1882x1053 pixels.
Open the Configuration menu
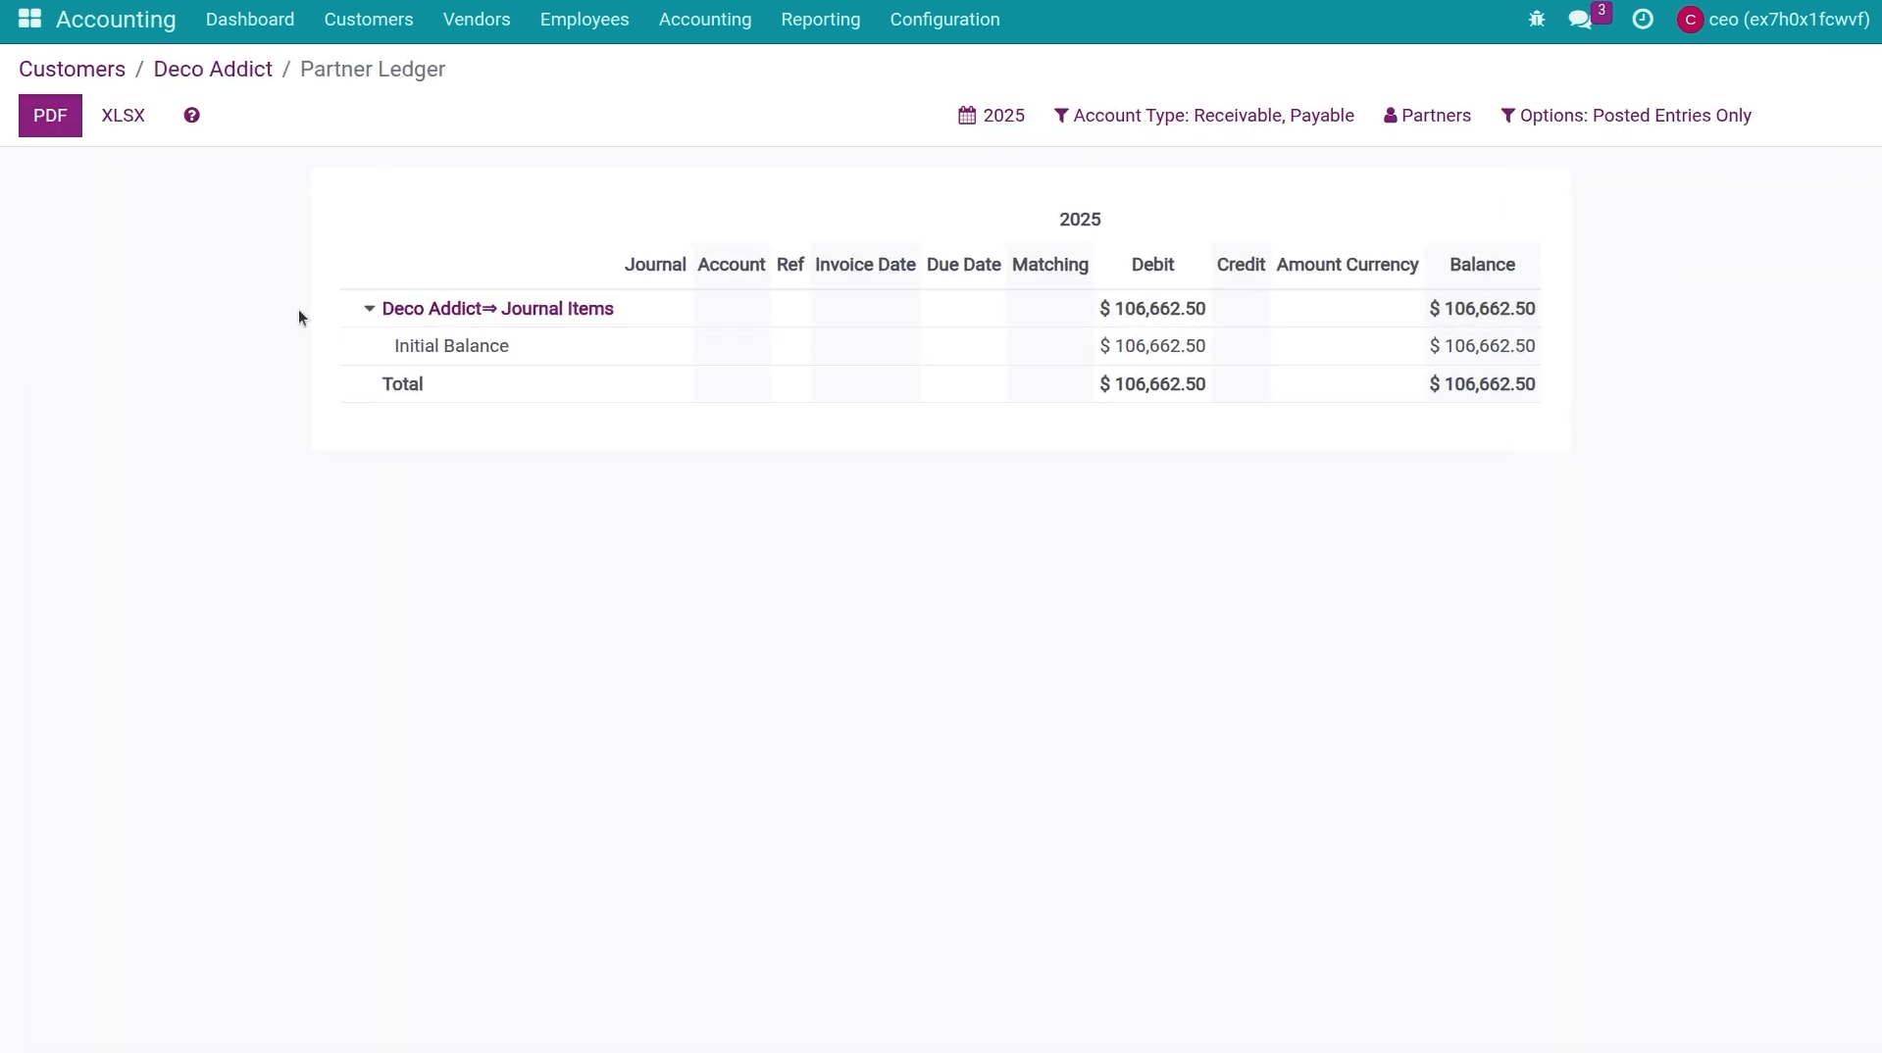[943, 20]
